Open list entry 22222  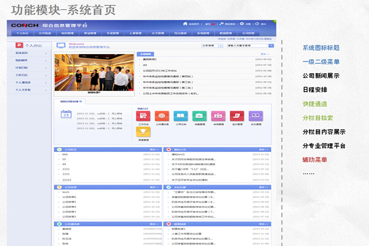click(x=66, y=180)
